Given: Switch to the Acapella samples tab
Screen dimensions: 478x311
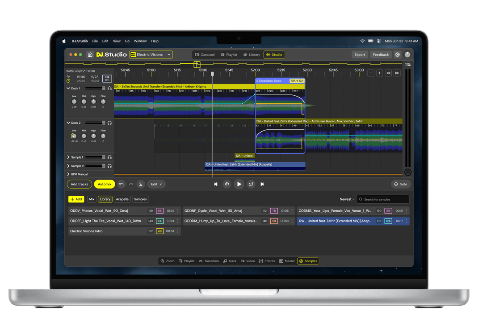Looking at the screenshot, I should pyautogui.click(x=122, y=199).
